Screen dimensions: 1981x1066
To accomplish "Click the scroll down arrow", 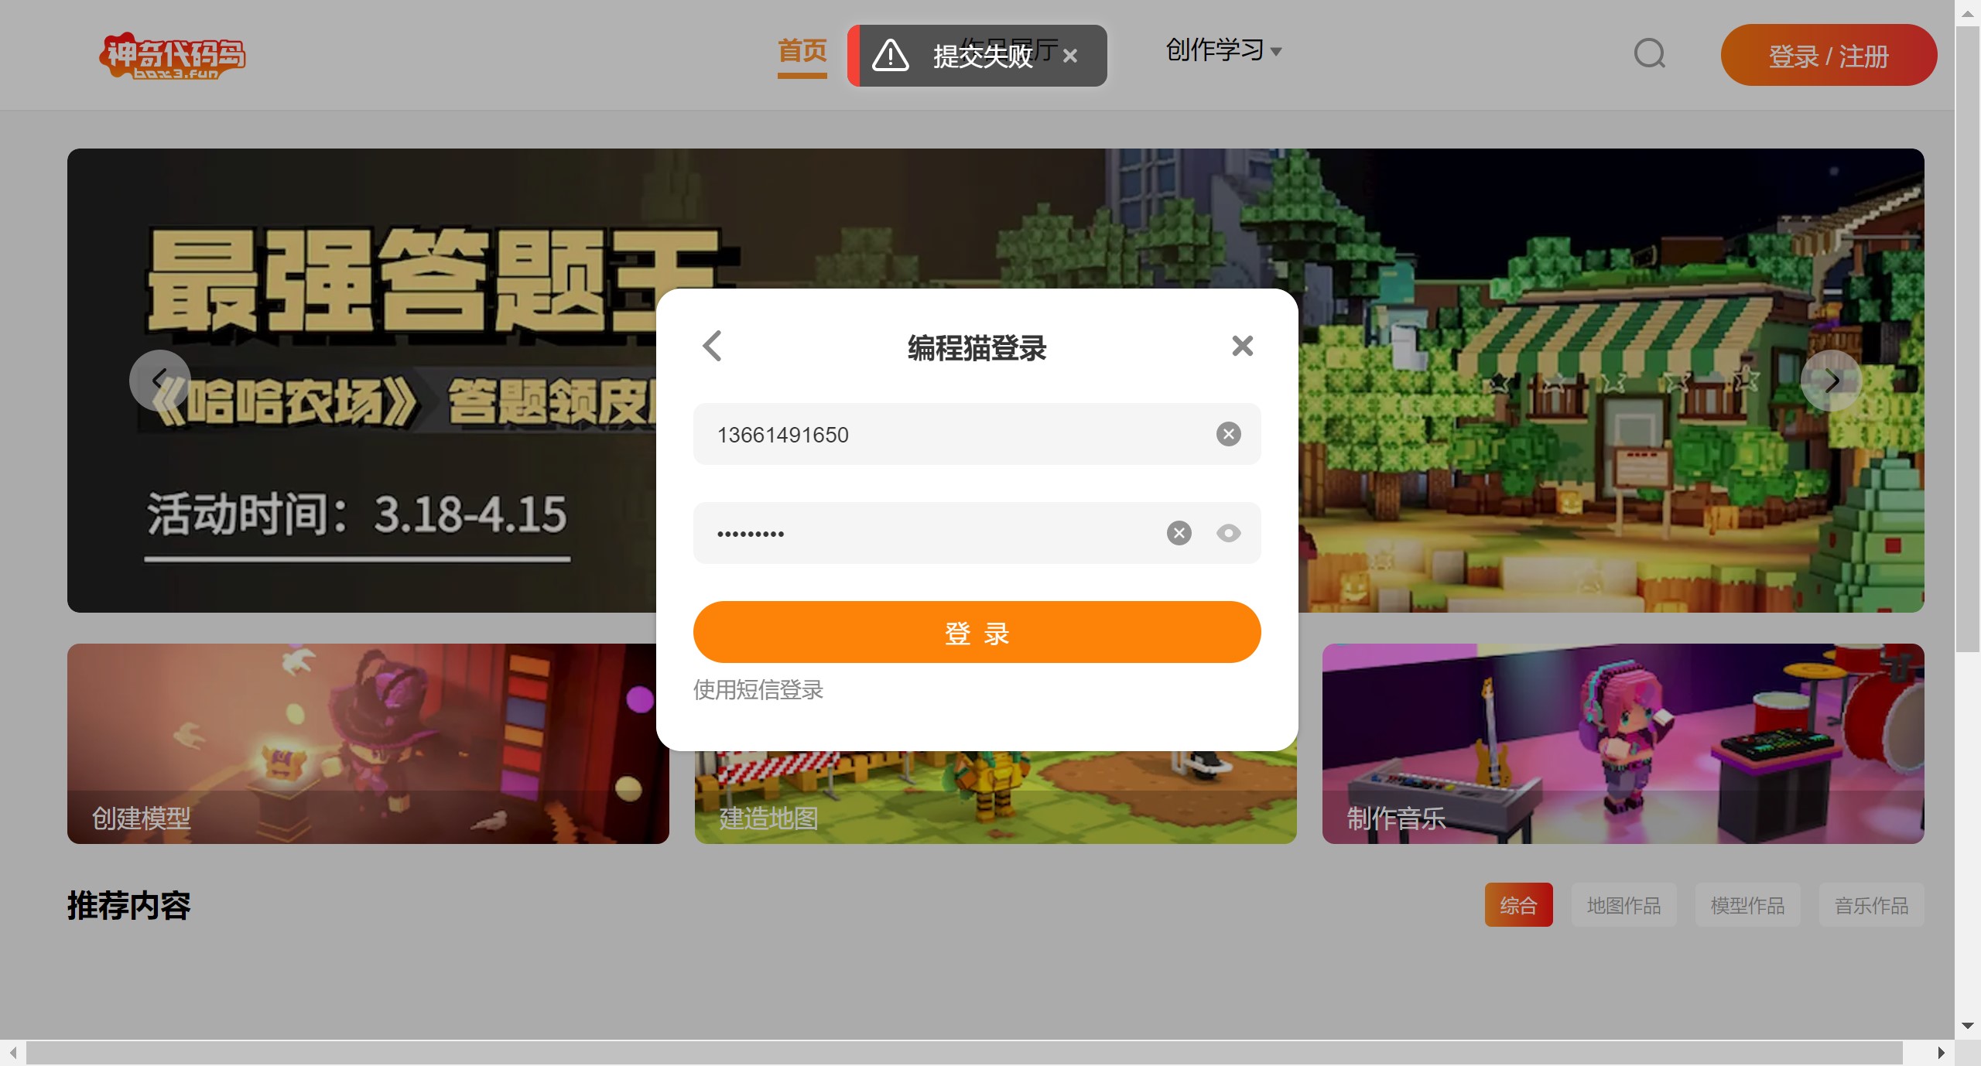I will pos(1967,1026).
